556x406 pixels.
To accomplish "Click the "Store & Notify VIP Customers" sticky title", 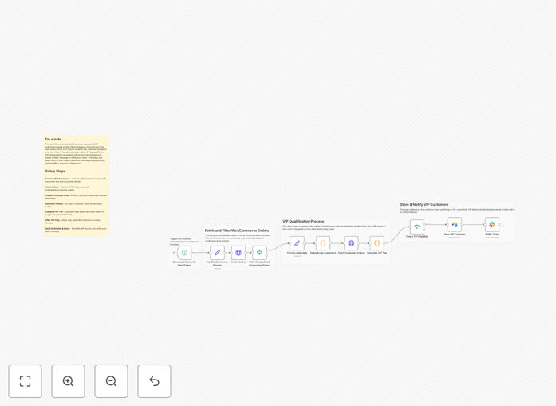I will 424,205.
